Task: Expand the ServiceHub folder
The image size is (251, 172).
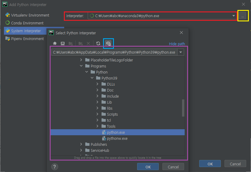Action: click(81, 150)
